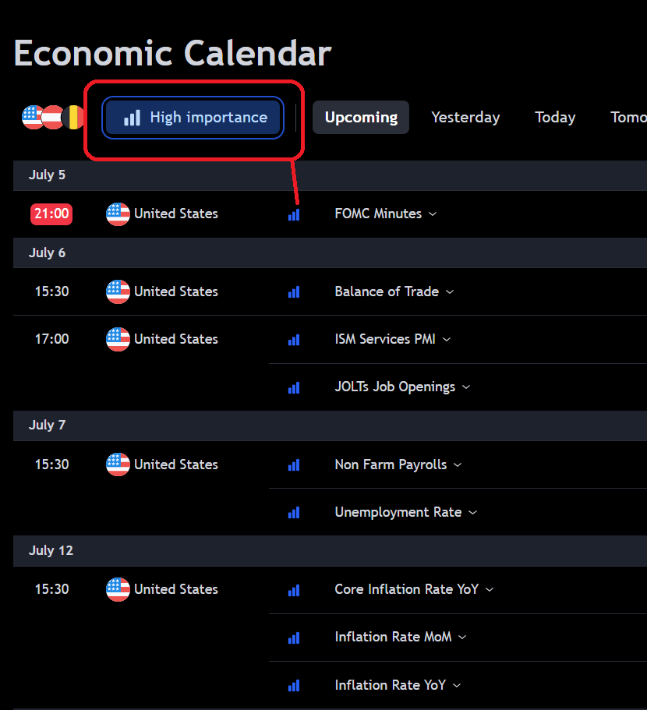Open the Core Inflation Rate YoY event
This screenshot has width=647, height=710.
406,589
